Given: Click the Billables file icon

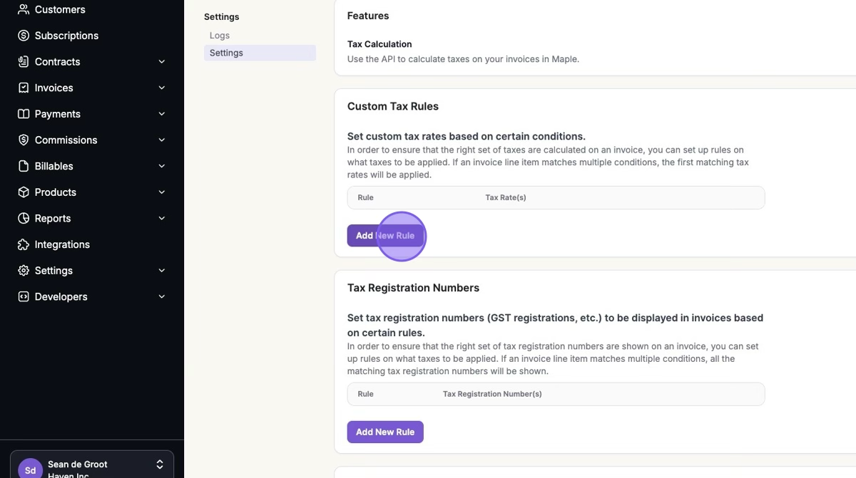Looking at the screenshot, I should tap(24, 166).
